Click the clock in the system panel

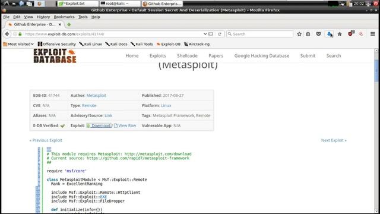pos(359,4)
